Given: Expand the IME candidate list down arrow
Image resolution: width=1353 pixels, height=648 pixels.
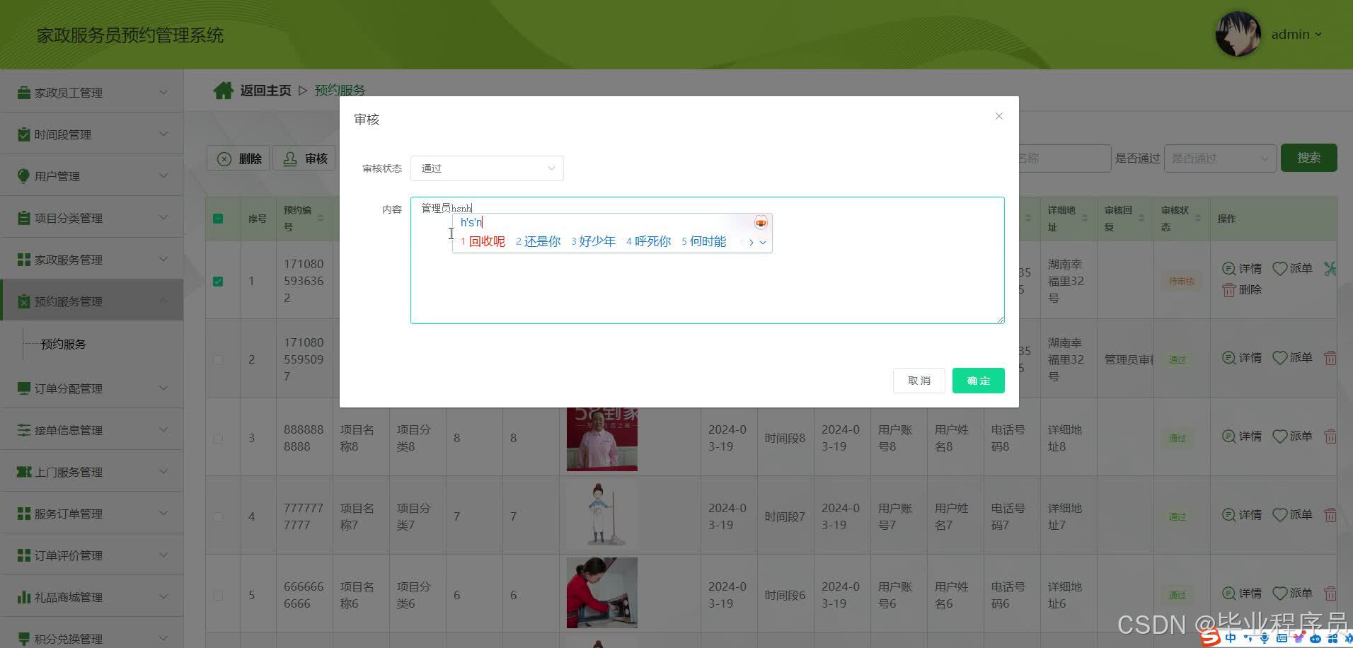Looking at the screenshot, I should (763, 243).
